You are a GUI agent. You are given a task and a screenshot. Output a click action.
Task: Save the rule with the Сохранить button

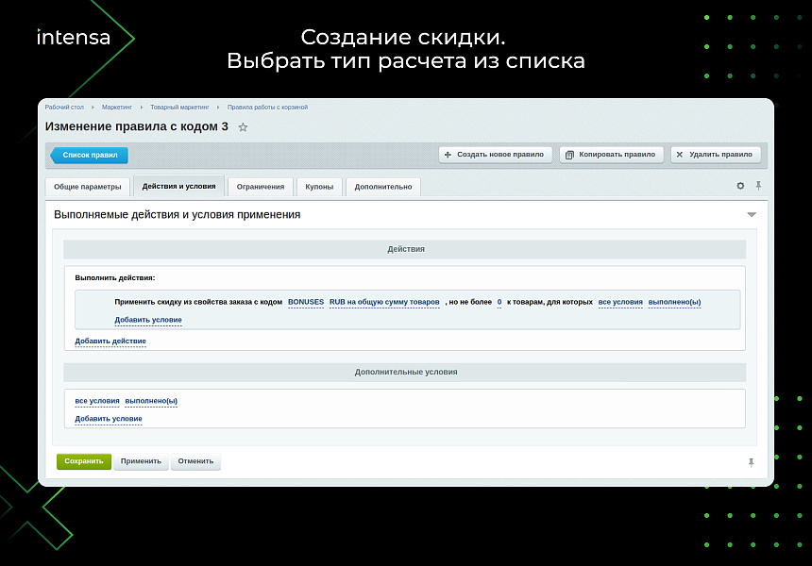pyautogui.click(x=84, y=461)
